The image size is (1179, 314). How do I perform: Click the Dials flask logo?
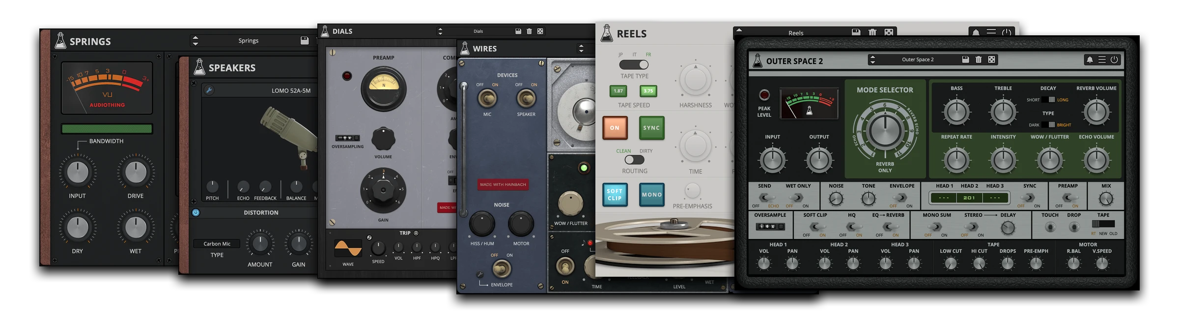pyautogui.click(x=324, y=31)
